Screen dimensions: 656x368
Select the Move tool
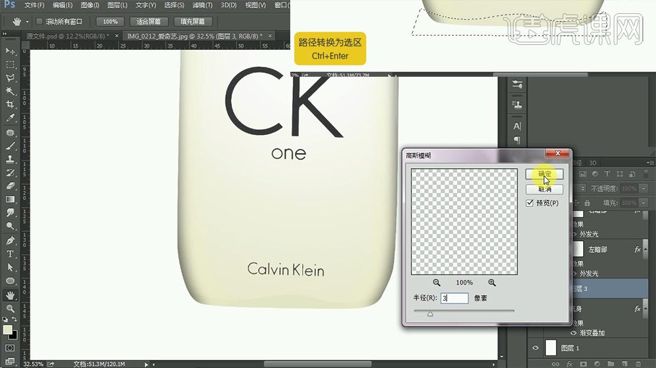coord(10,51)
